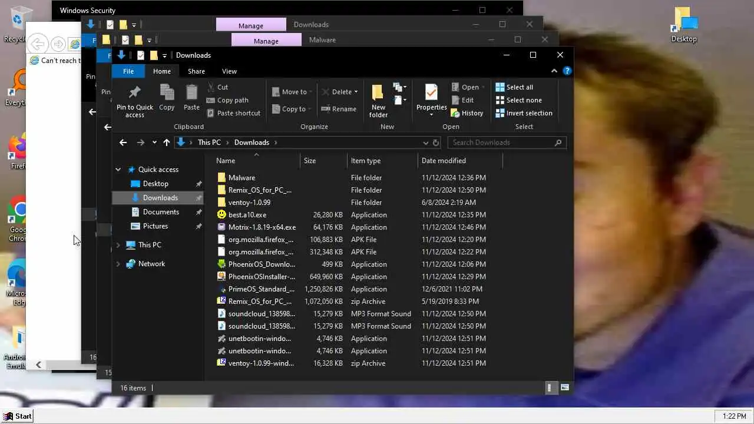Open the file History command
Image resolution: width=754 pixels, height=424 pixels.
[x=467, y=113]
